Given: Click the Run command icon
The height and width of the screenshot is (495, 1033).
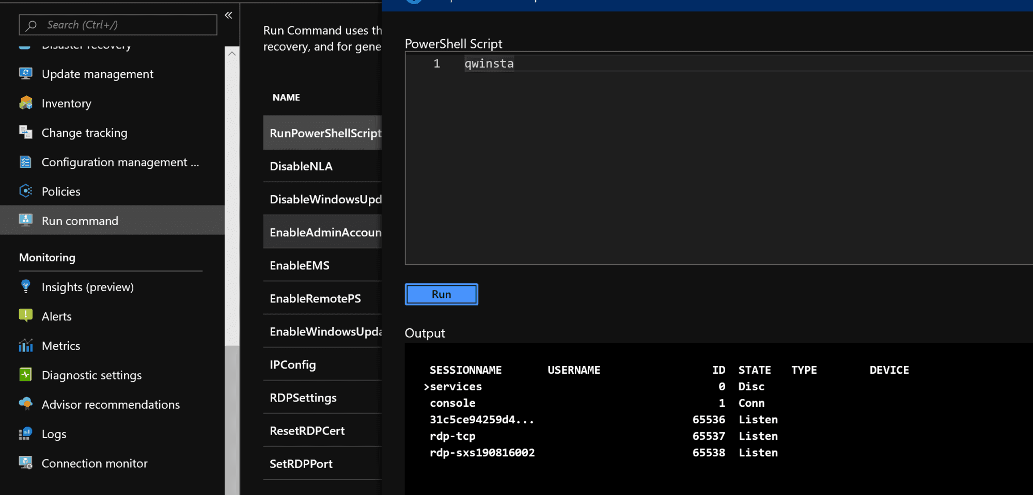Looking at the screenshot, I should [x=25, y=221].
